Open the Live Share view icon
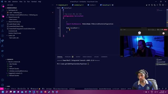The image size is (168, 94). (x=2, y=41)
